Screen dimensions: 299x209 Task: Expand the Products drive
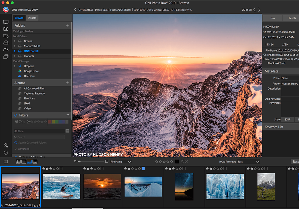(15, 56)
